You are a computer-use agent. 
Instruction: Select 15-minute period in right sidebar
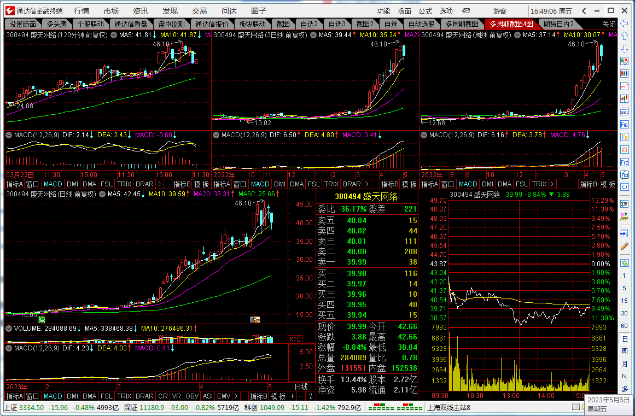[x=625, y=301]
